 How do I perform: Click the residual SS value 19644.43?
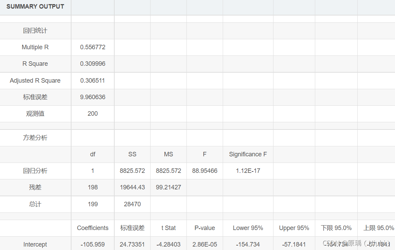pyautogui.click(x=132, y=187)
